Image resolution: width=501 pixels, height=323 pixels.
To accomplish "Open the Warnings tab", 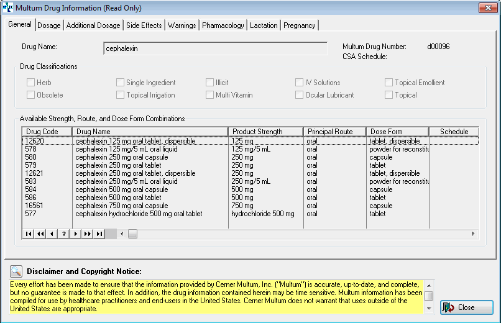I will [182, 25].
